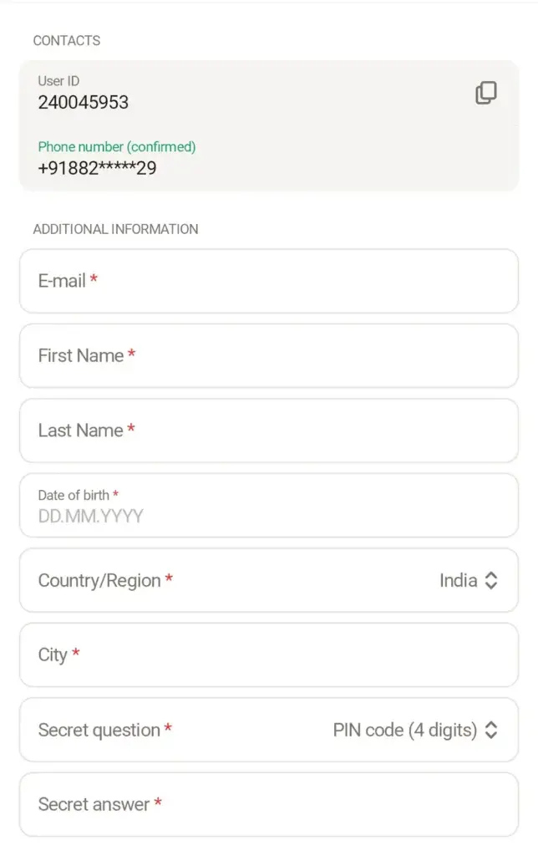
Task: Click the User ID label
Action: coord(58,81)
